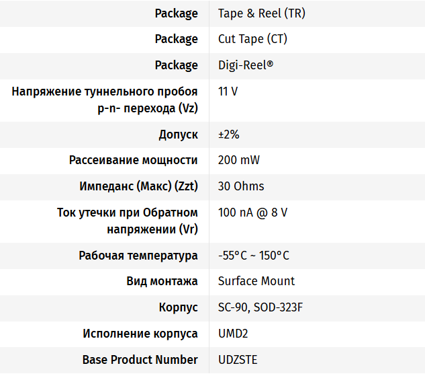This screenshot has height=378, width=425.
Task: Select the Исполнение корпуса label
Action: (x=140, y=334)
